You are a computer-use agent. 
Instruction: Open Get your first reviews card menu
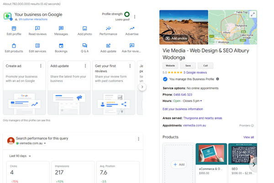tap(130, 66)
